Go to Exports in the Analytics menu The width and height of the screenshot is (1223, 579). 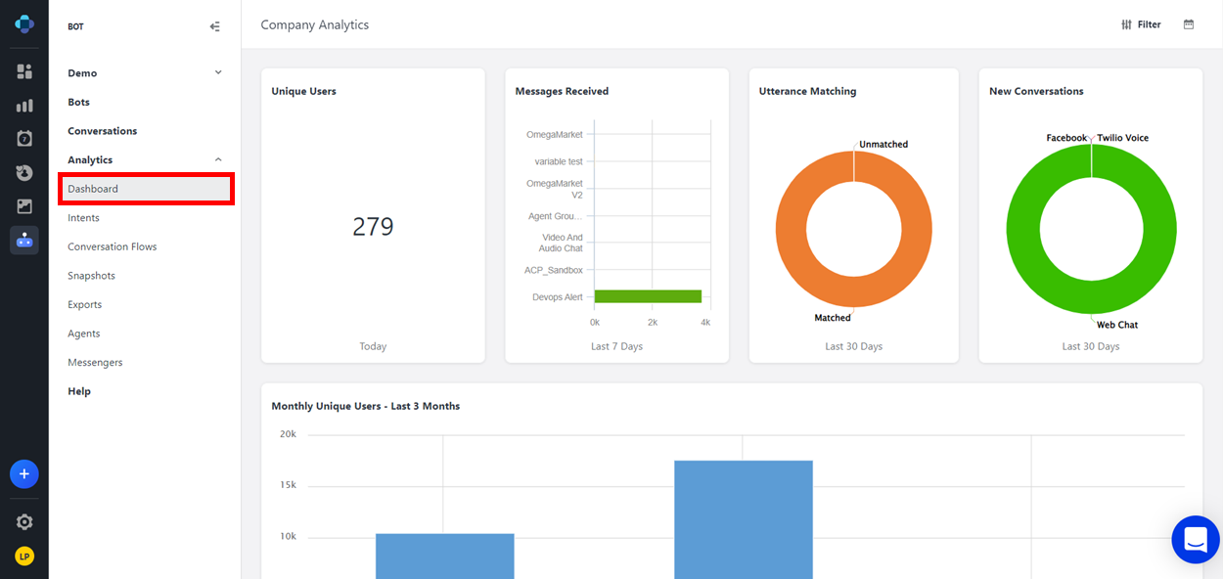(x=84, y=304)
